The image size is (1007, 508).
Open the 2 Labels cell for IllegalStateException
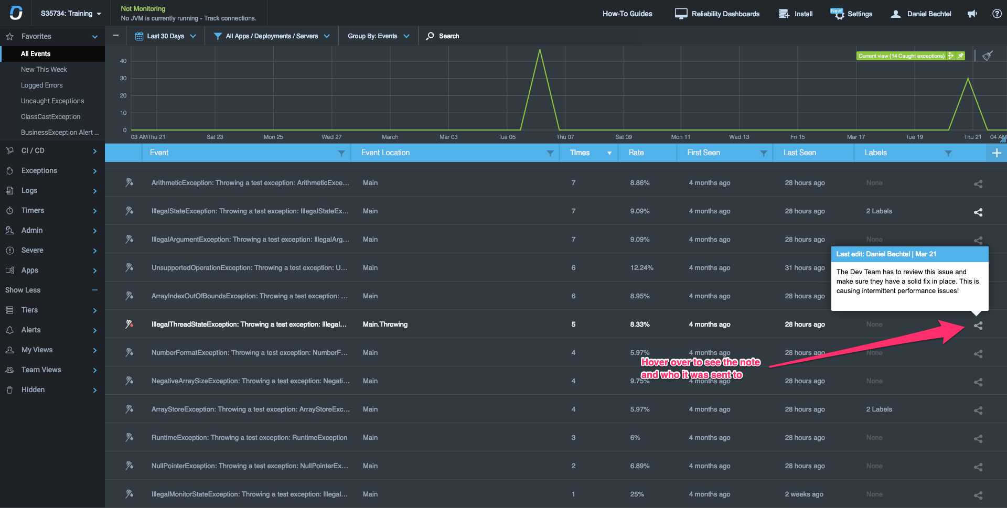(879, 211)
